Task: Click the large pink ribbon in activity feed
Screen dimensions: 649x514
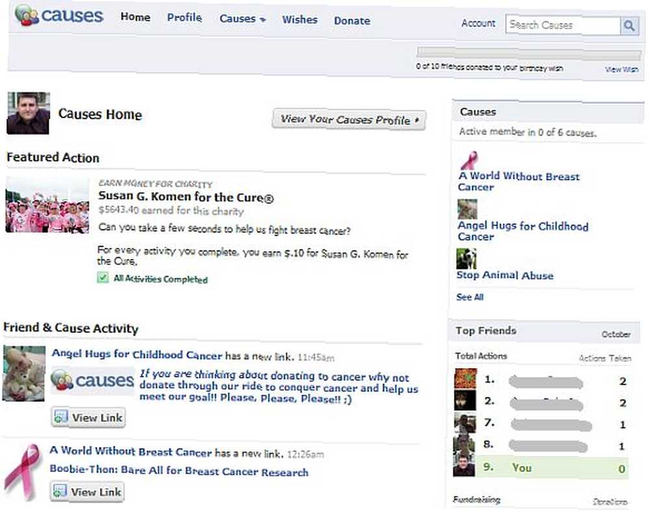Action: point(23,472)
